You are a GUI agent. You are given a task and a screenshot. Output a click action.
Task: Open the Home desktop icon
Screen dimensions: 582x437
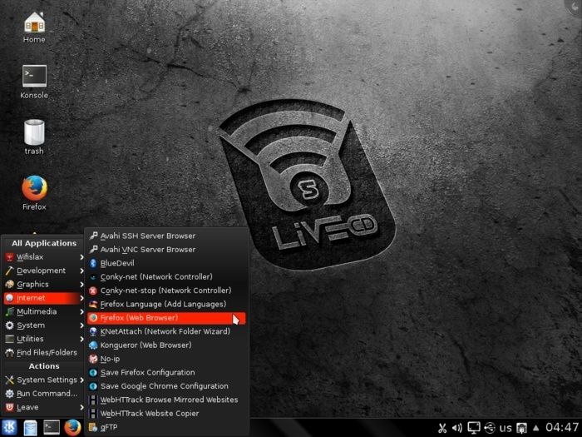[34, 27]
